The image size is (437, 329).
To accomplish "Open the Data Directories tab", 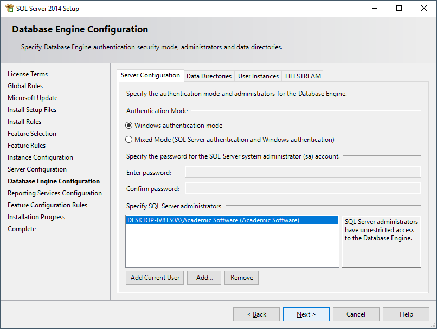I will [209, 76].
